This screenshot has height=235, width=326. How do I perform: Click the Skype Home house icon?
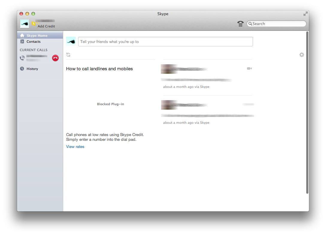click(x=22, y=36)
